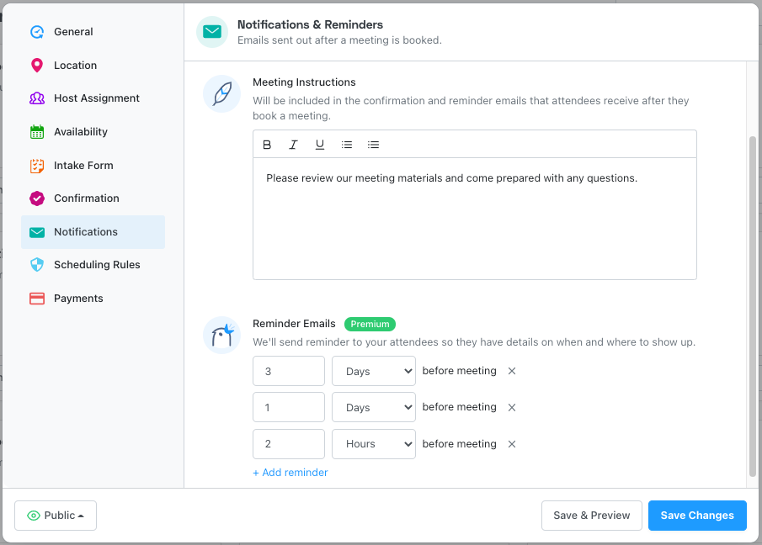Click the Intake Form checklist icon

37,166
